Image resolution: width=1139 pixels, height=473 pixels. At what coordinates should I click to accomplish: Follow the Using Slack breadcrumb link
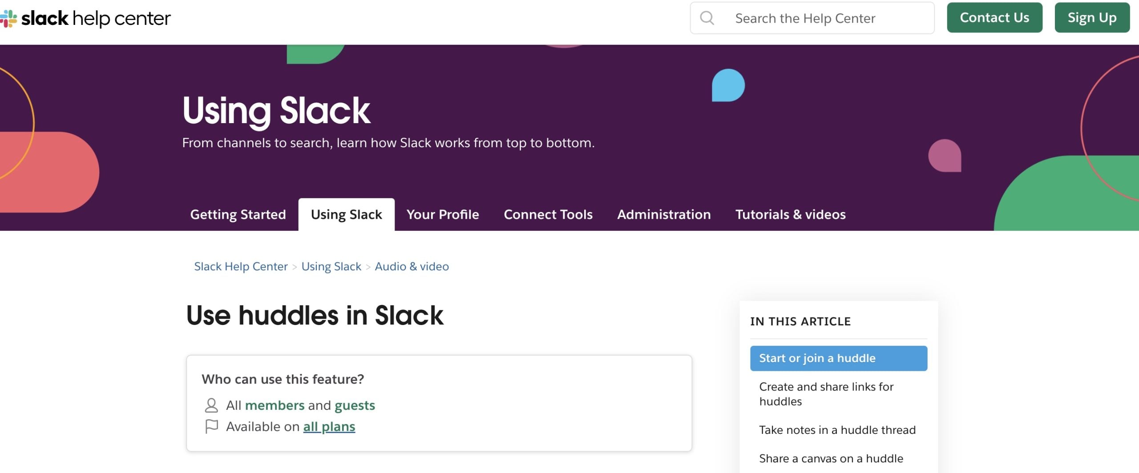point(331,266)
